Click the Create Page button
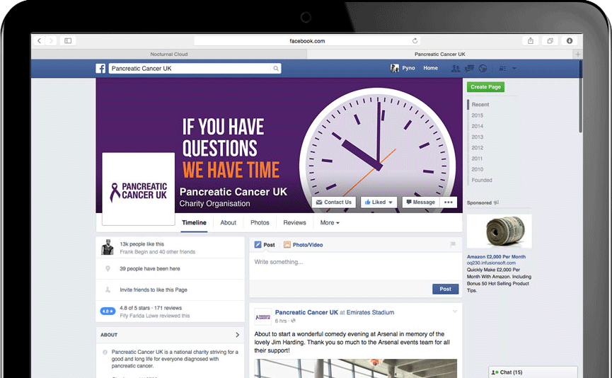Viewport: 612px width, 378px height. [x=485, y=87]
